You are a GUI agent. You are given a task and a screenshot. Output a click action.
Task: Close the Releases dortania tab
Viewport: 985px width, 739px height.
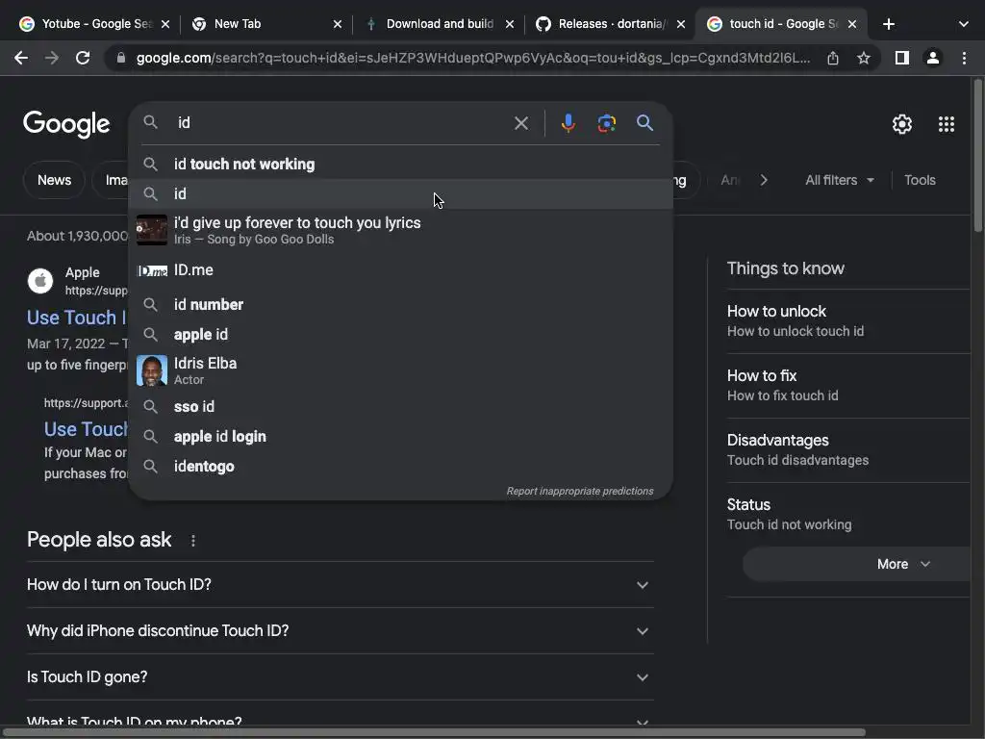[681, 24]
